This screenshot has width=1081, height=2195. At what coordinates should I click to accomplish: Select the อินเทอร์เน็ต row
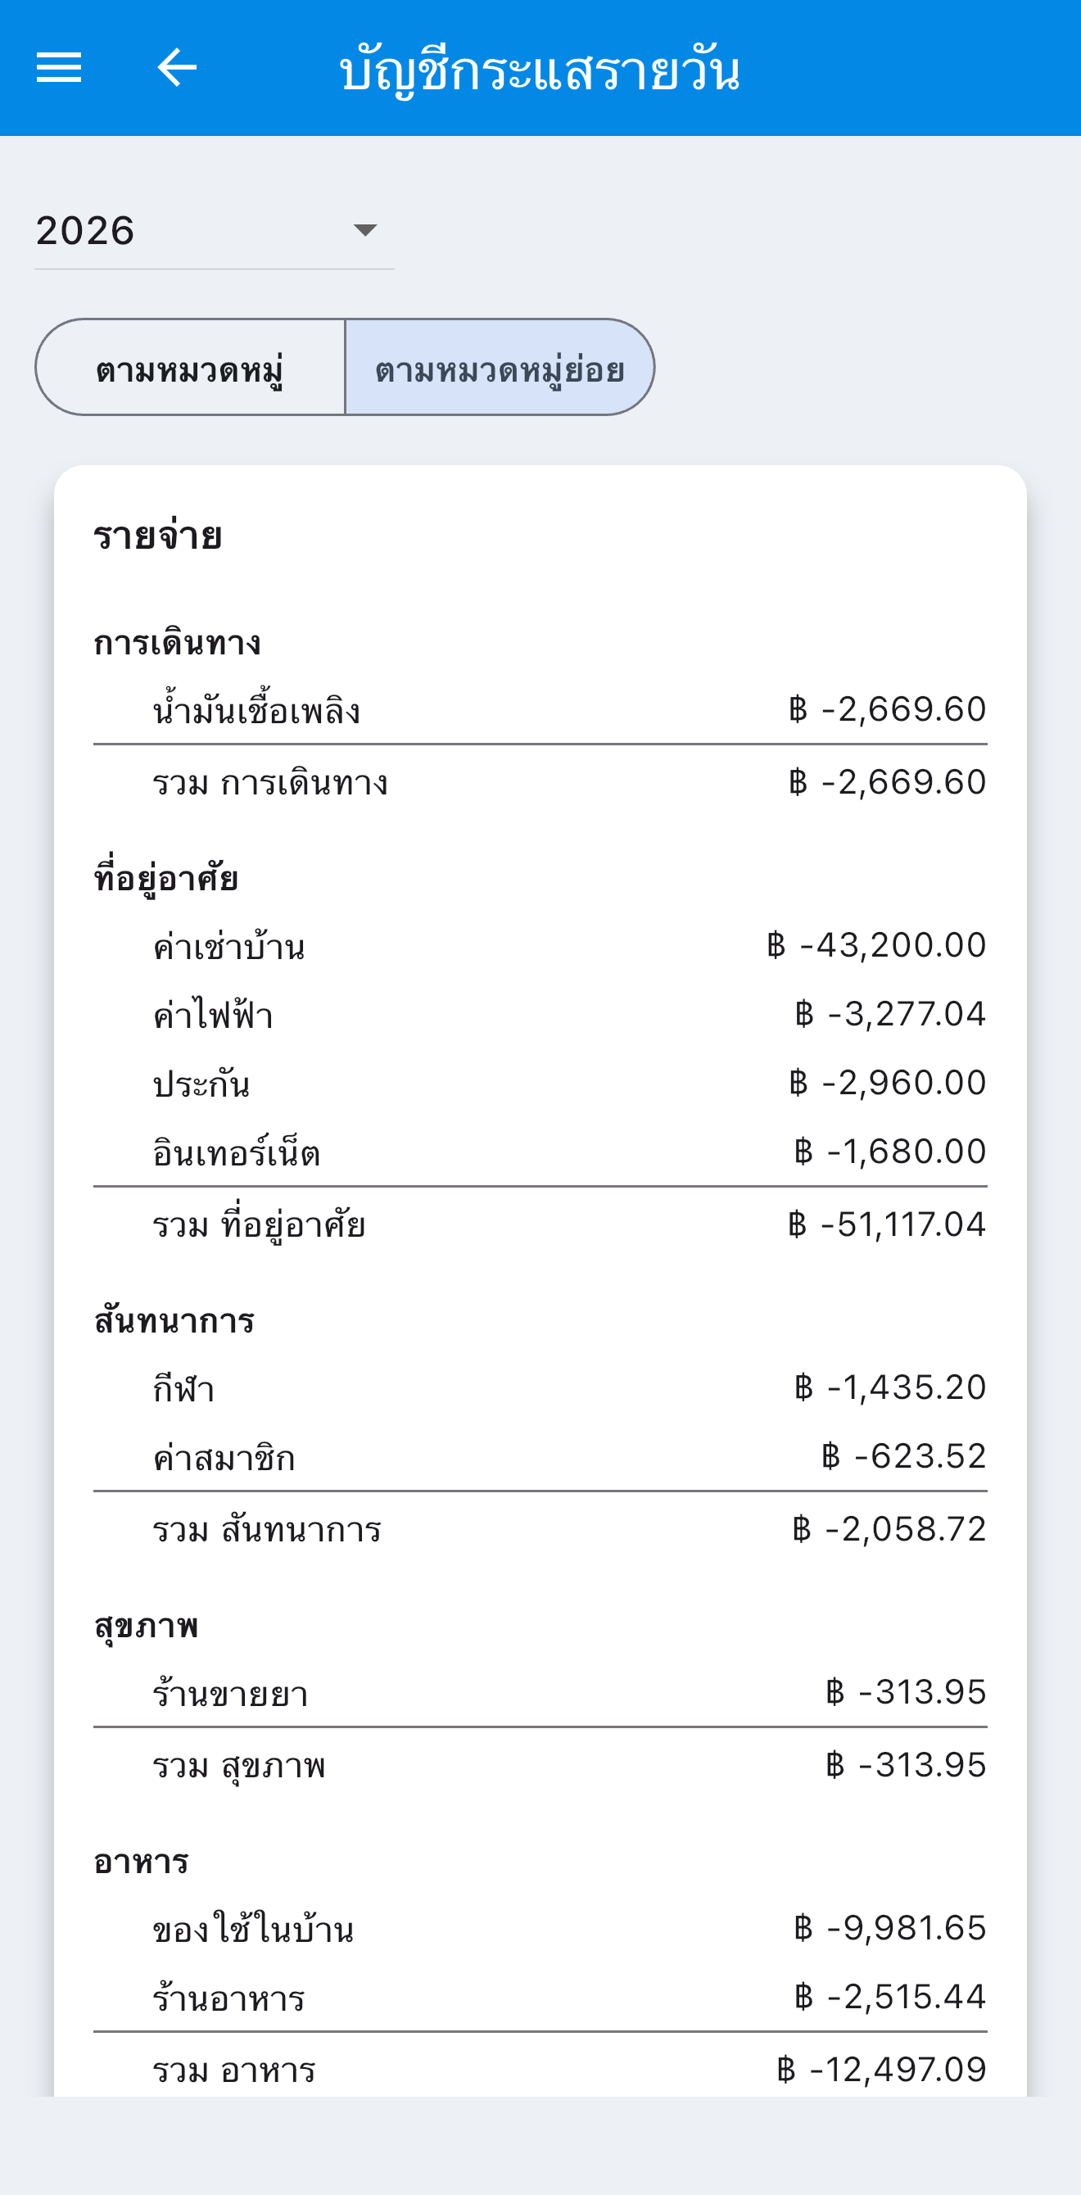(x=540, y=1152)
